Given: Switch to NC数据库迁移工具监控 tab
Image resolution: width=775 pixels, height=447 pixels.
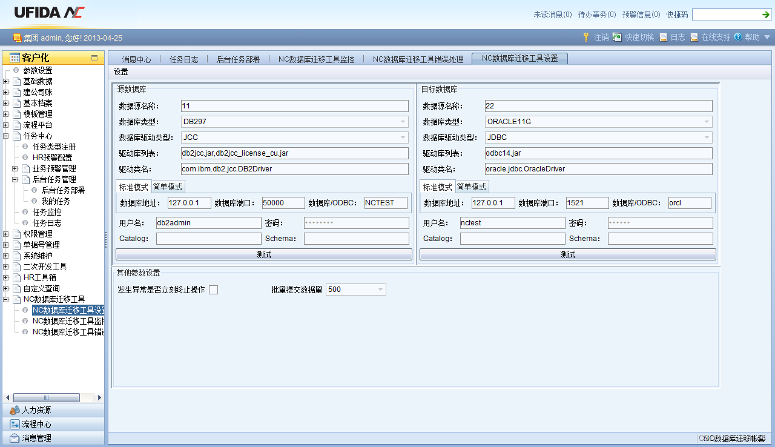Looking at the screenshot, I should [x=317, y=59].
